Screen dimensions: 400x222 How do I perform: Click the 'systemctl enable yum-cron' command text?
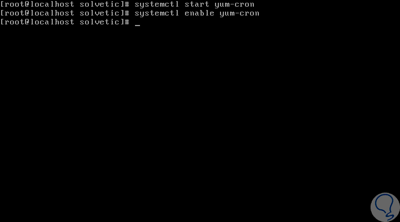[x=197, y=13]
